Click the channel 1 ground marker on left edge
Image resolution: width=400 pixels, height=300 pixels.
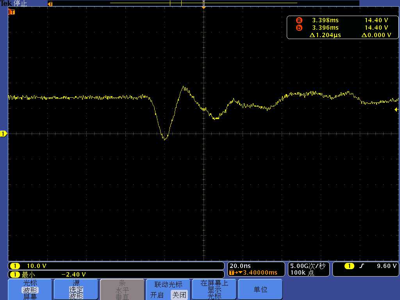(x=3, y=134)
